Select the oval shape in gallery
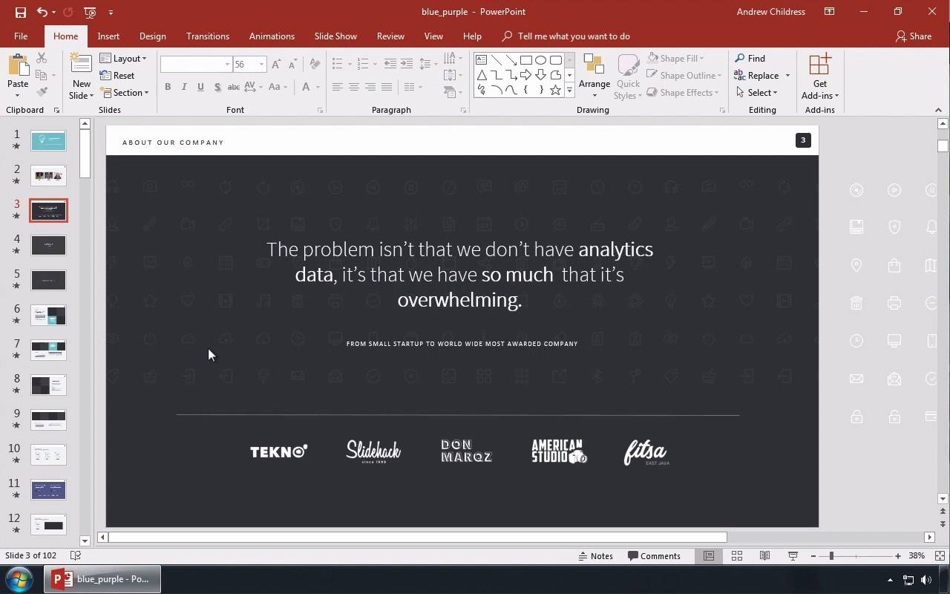Image resolution: width=950 pixels, height=594 pixels. tap(540, 60)
